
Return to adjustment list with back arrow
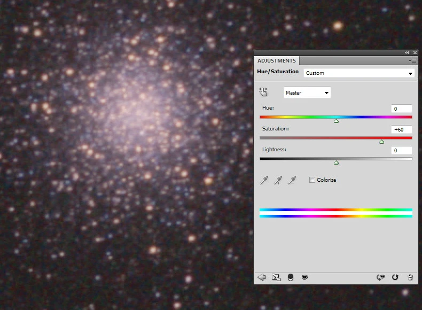point(262,277)
